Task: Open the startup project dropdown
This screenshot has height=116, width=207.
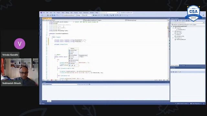Action: coord(70,15)
